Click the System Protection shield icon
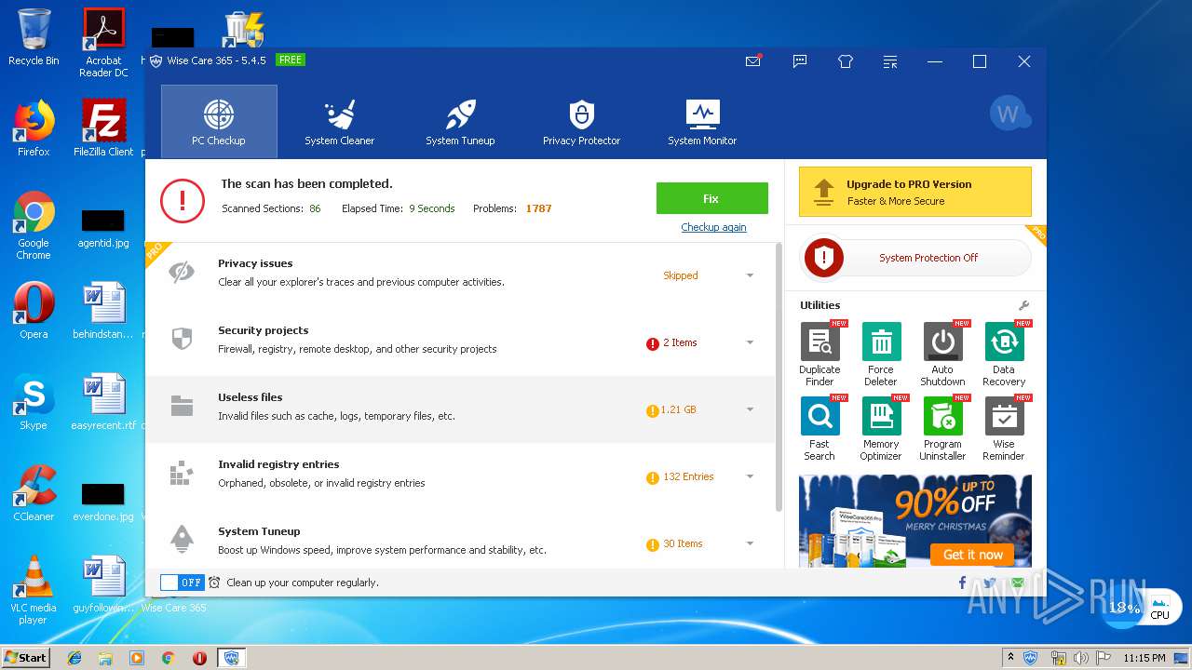This screenshot has width=1192, height=670. 823,258
